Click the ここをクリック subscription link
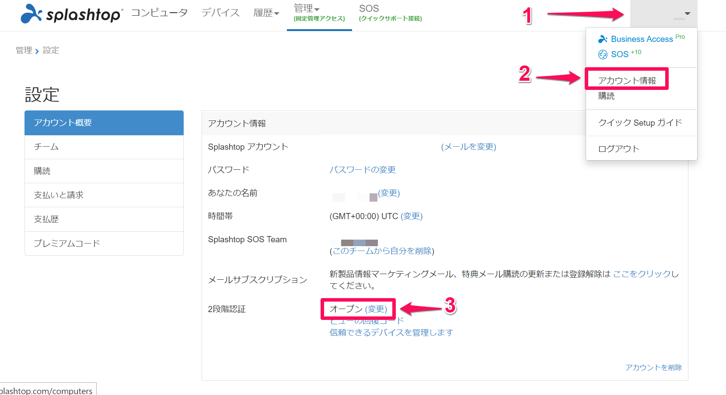 coord(642,274)
